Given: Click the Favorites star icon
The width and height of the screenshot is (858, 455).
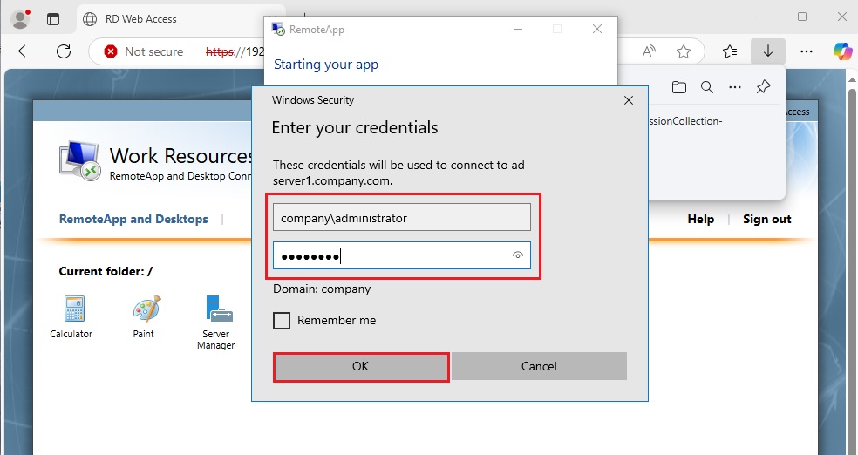Looking at the screenshot, I should (684, 51).
